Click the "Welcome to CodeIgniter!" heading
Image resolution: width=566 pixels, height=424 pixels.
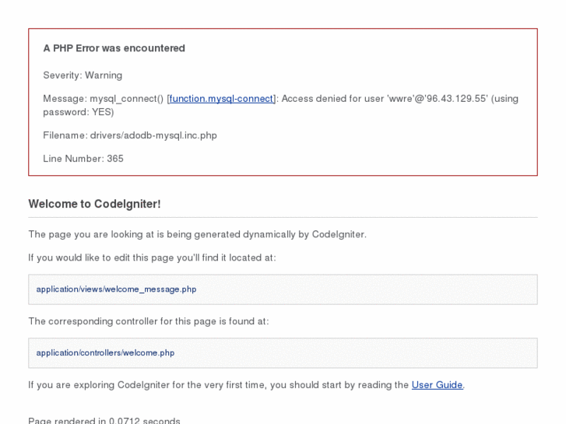point(94,204)
